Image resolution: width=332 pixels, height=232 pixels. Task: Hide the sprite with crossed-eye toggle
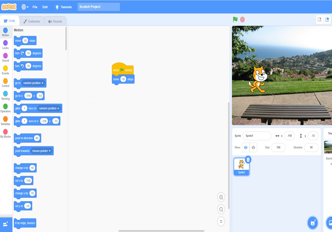(x=253, y=147)
